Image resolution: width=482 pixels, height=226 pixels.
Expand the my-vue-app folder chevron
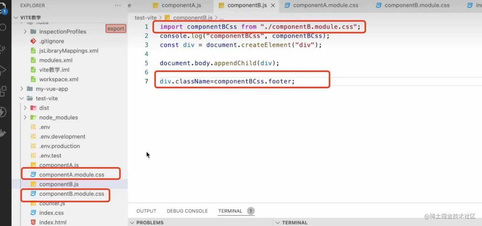coord(21,89)
